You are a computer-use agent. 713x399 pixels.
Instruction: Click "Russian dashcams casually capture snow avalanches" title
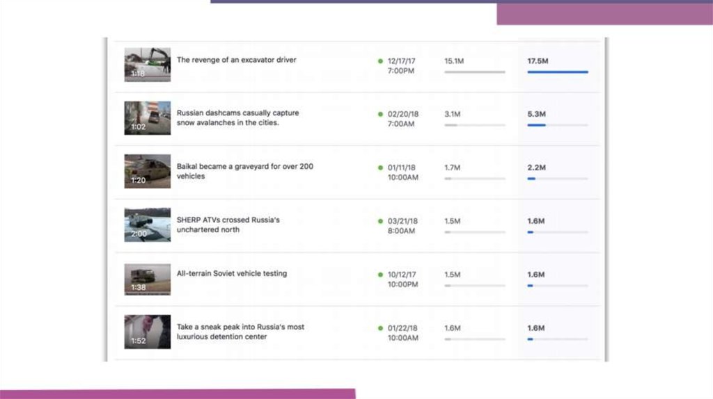click(x=238, y=117)
